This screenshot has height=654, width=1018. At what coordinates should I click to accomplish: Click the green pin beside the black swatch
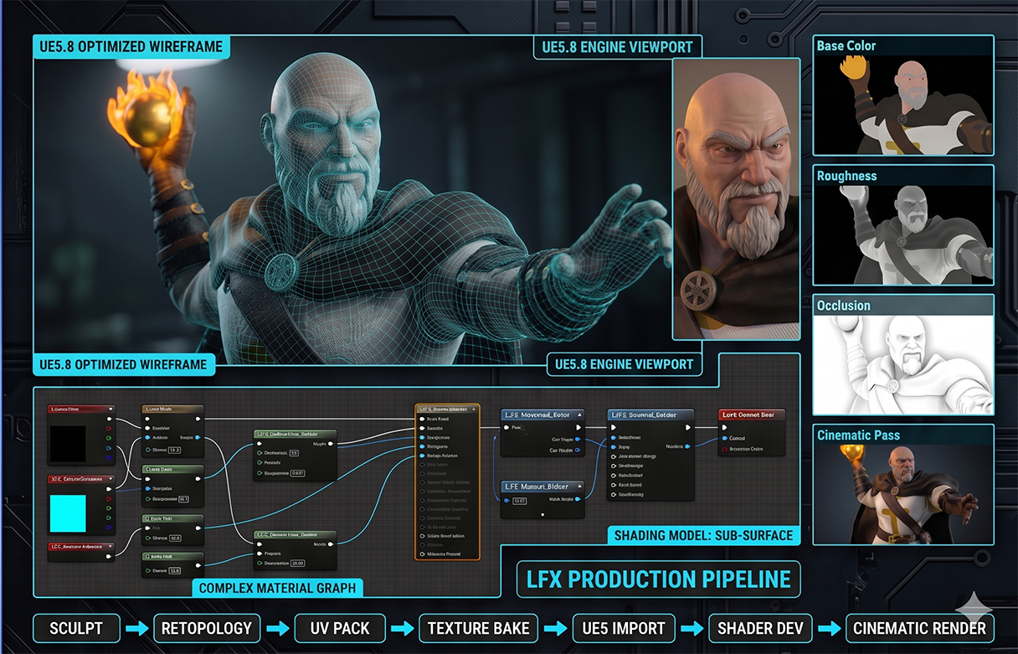[109, 438]
